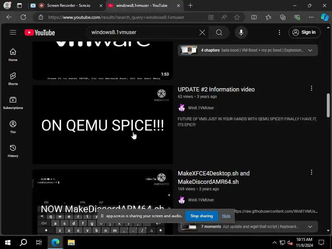Click the Stop sharing button
The image size is (332, 249).
(x=202, y=216)
